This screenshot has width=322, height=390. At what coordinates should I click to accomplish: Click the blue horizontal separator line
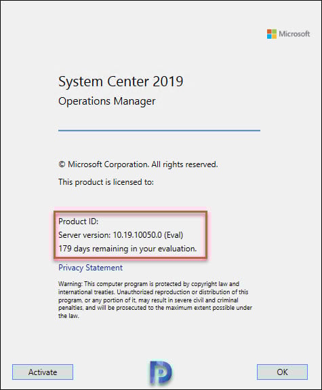159,130
